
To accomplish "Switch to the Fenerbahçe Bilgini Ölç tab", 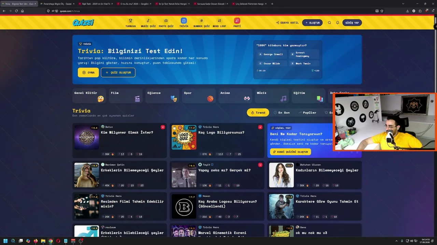I will (x=57, y=4).
